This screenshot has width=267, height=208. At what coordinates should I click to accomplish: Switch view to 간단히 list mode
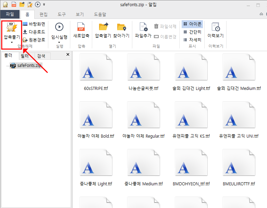[x=192, y=32]
